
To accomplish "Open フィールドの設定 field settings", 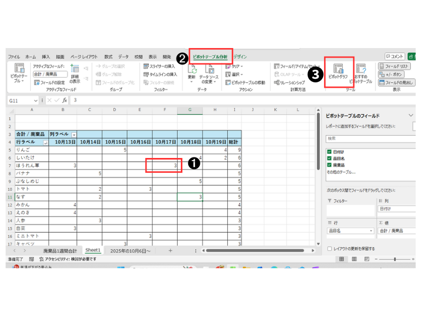I will pos(49,83).
